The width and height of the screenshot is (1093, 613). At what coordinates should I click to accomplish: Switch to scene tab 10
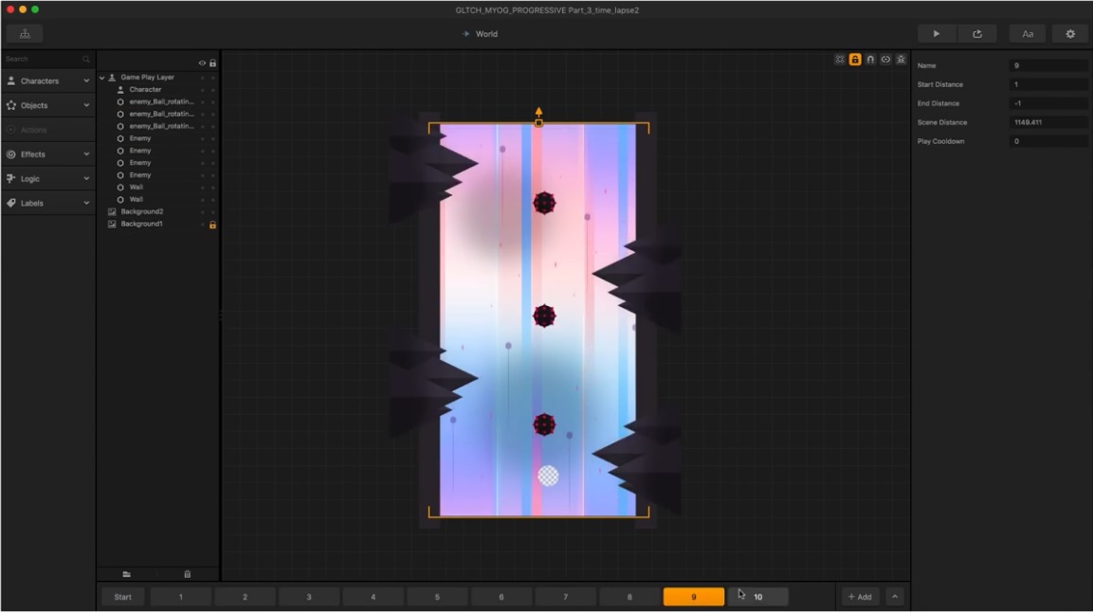757,597
